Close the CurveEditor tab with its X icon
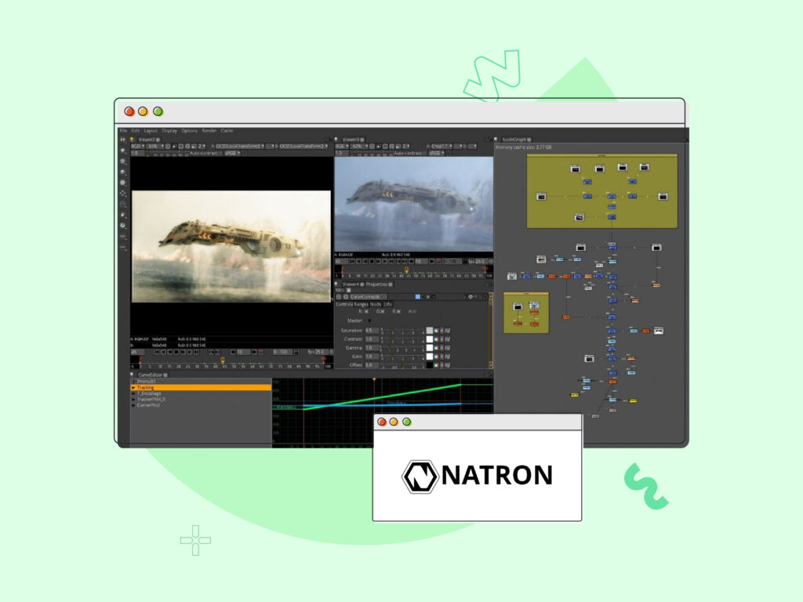 coord(165,375)
